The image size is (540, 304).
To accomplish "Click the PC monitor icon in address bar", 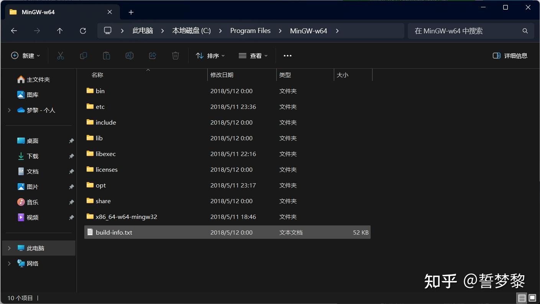I will pyautogui.click(x=108, y=31).
